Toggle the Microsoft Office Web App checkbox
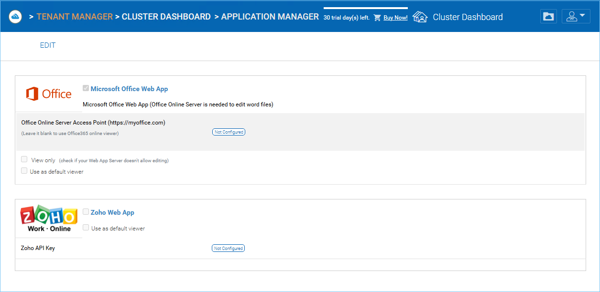The image size is (600, 292). pyautogui.click(x=86, y=88)
